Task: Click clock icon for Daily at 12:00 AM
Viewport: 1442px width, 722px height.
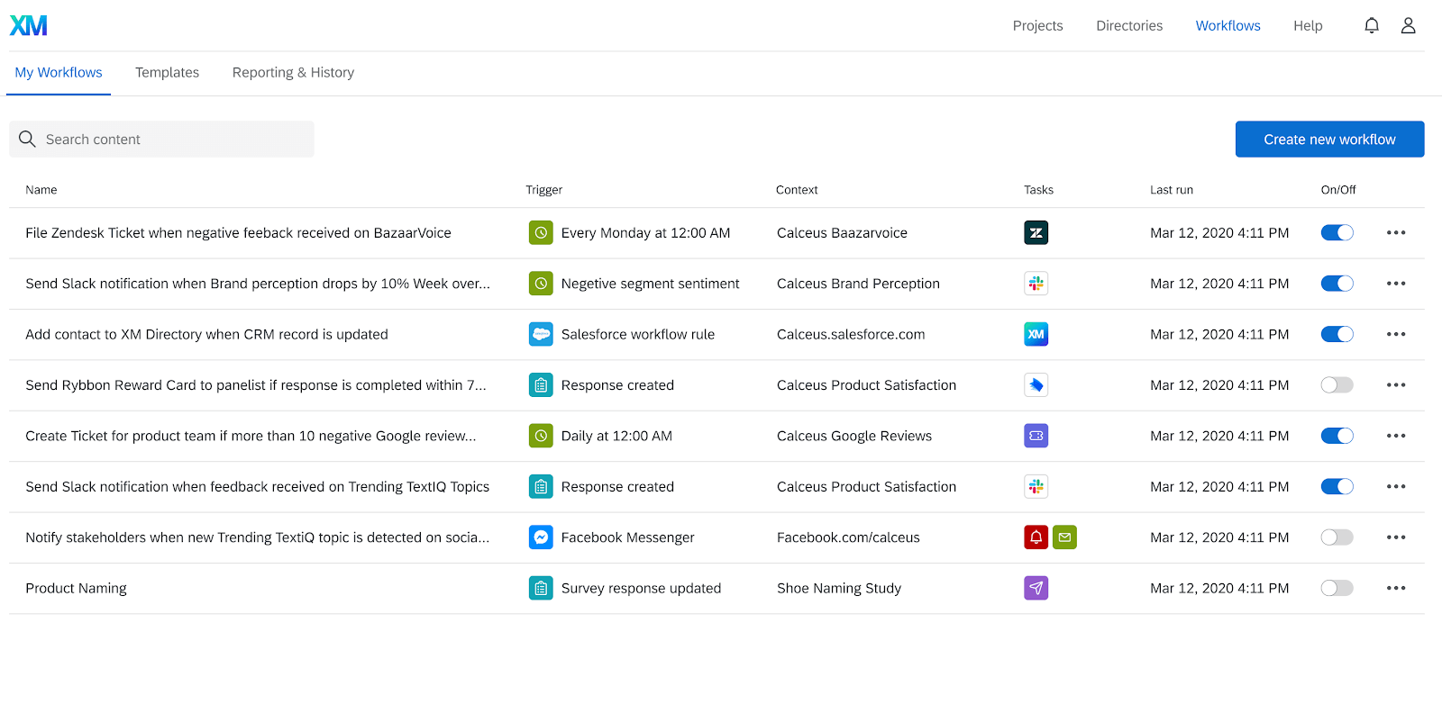Action: tap(541, 436)
